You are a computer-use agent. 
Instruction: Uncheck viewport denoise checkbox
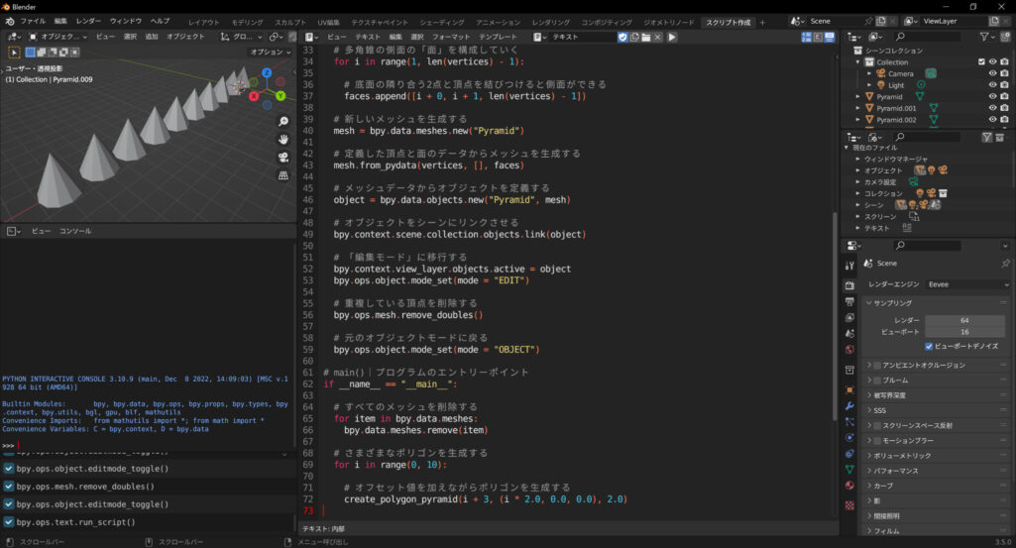929,347
